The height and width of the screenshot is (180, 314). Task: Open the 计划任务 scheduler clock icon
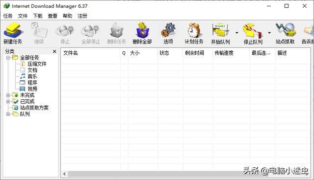click(194, 30)
